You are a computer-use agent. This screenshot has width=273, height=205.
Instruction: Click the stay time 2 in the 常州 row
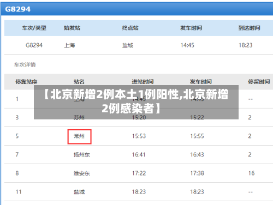[250, 136]
